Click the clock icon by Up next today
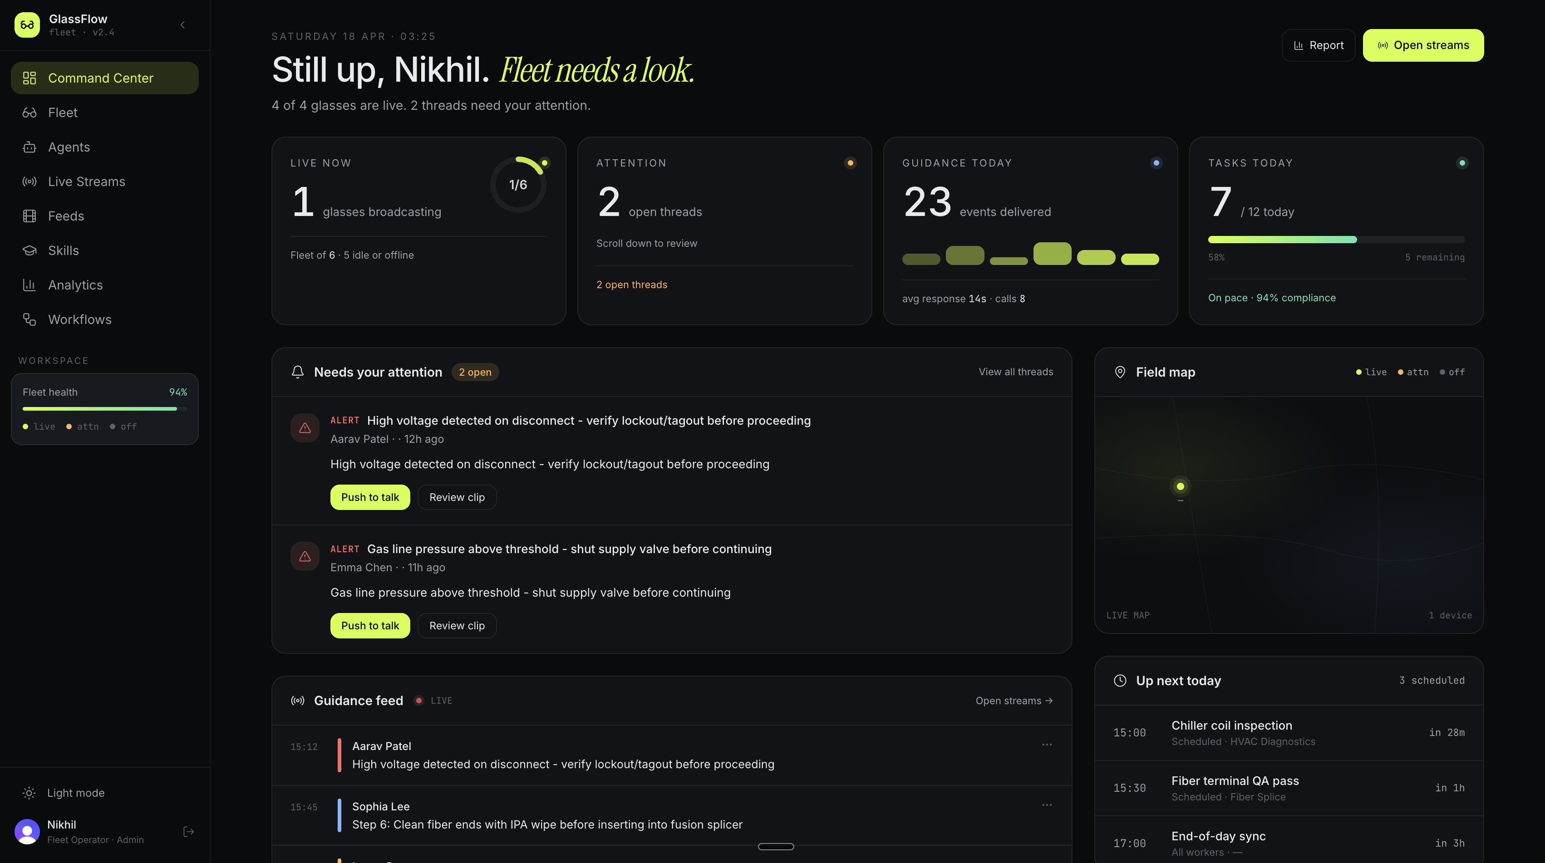This screenshot has width=1545, height=863. click(x=1120, y=681)
